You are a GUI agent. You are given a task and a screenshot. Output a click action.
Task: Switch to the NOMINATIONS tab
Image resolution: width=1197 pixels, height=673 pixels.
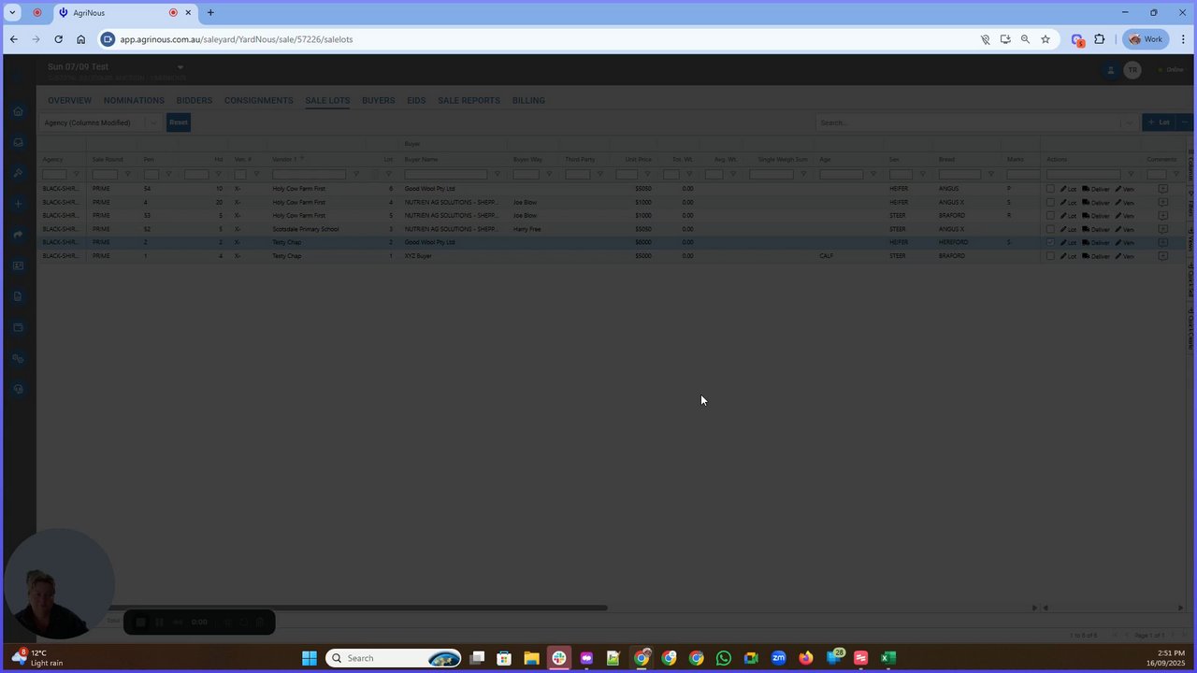coord(134,100)
